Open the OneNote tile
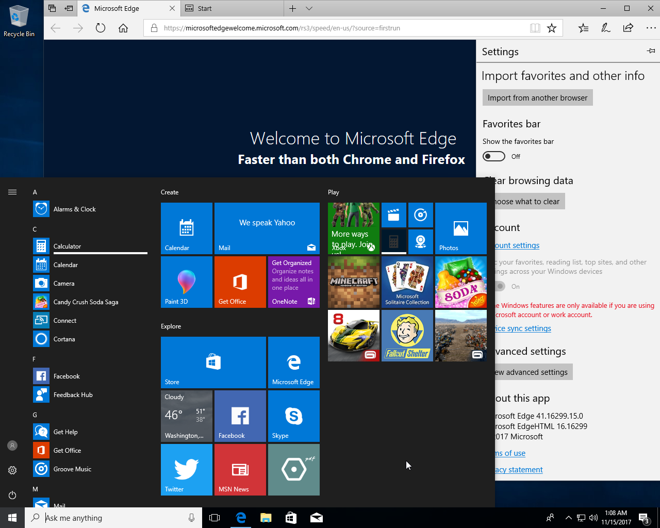Viewport: 660px width, 528px height. coord(294,282)
